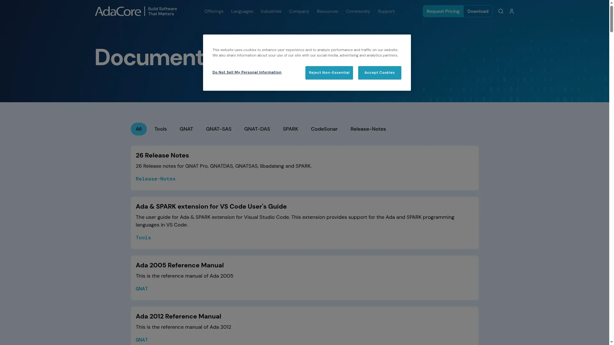The image size is (614, 345).
Task: Click the cookie notice paragraph text
Action: pos(305,53)
